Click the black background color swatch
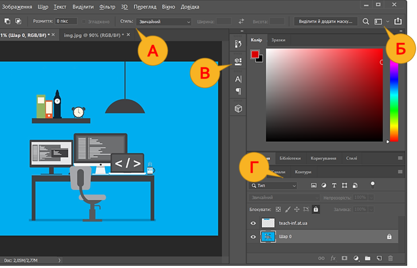 [x=260, y=59]
